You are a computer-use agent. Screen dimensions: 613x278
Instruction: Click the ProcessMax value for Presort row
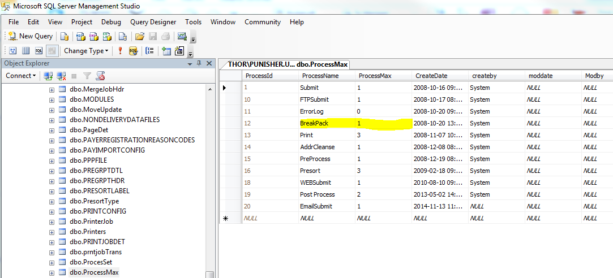[384, 171]
